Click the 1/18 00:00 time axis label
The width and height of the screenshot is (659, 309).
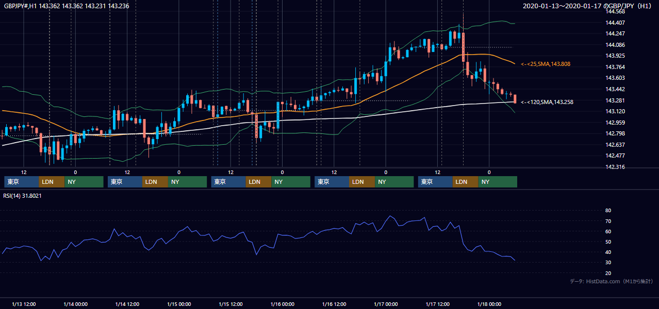tap(489, 304)
